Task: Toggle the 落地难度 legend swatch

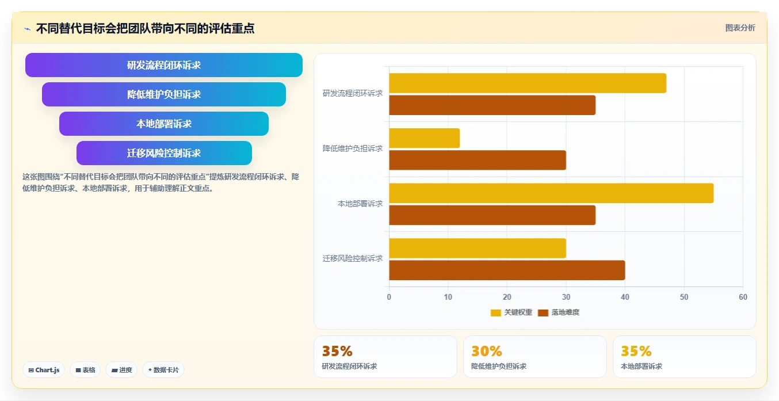Action: [543, 312]
